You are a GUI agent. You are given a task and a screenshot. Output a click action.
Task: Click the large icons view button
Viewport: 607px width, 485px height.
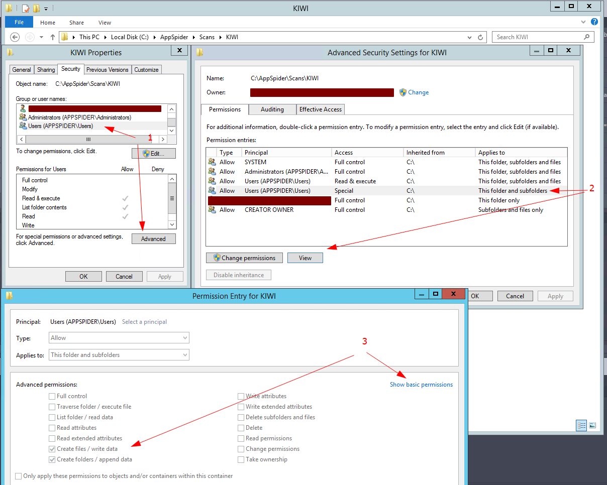tap(592, 425)
